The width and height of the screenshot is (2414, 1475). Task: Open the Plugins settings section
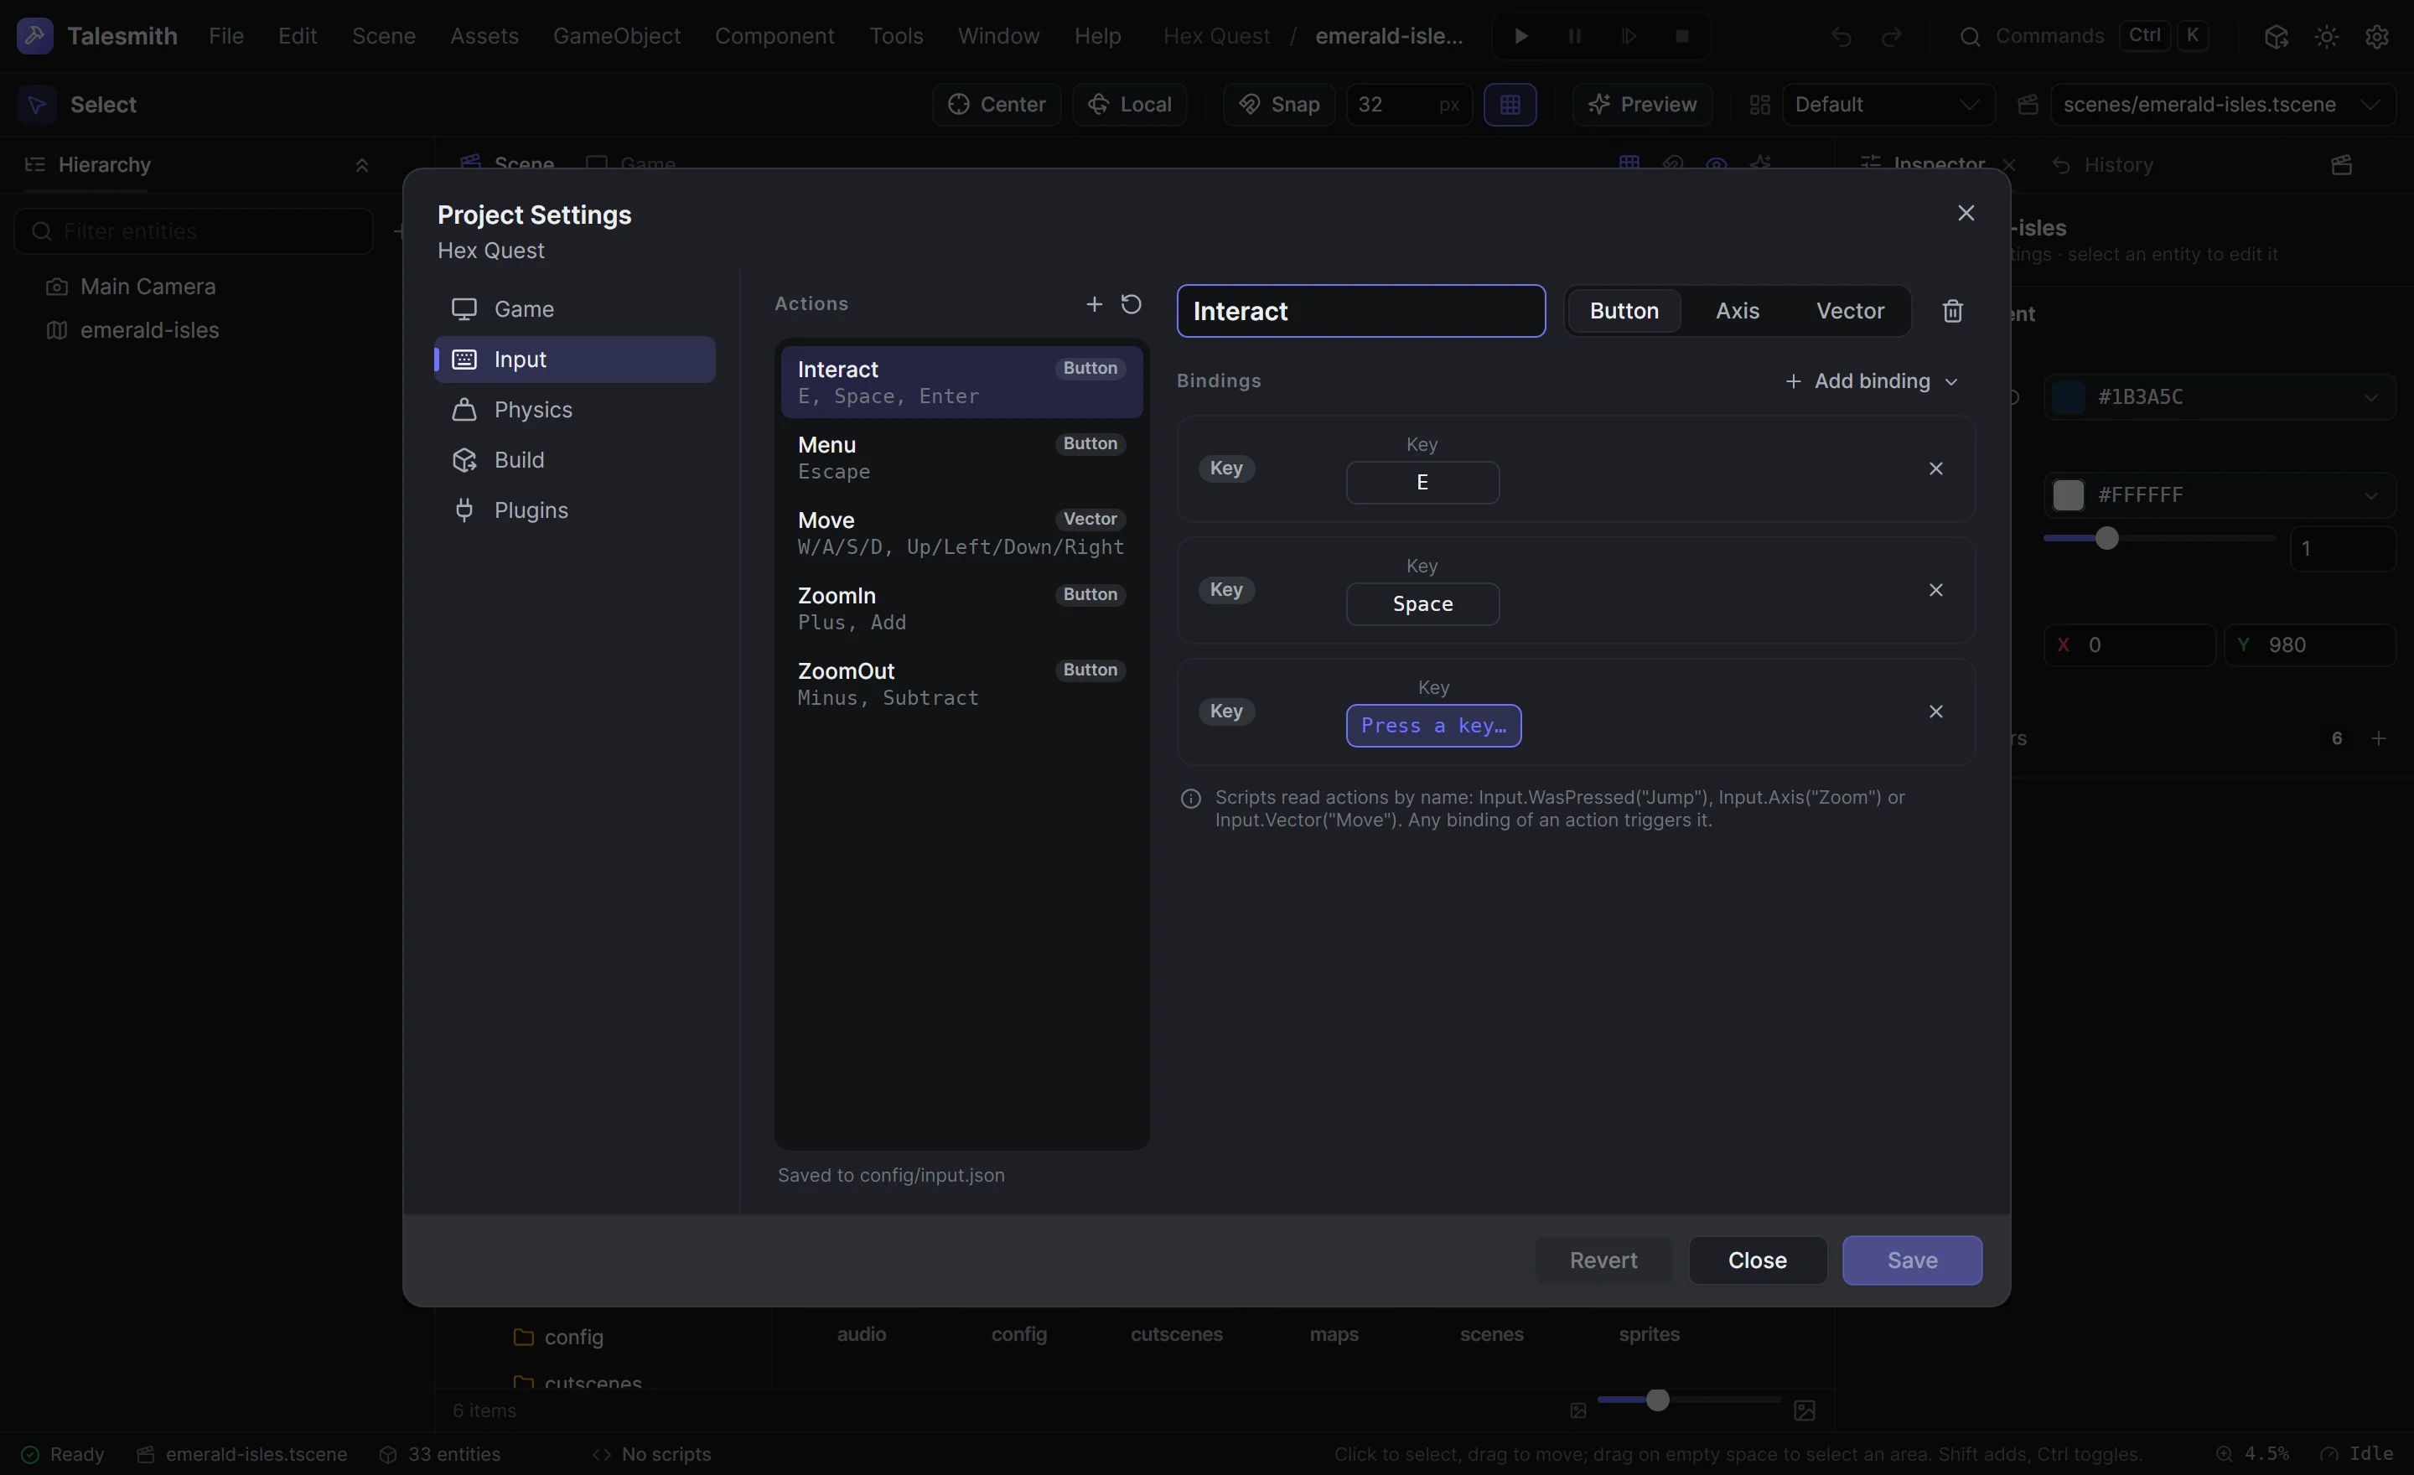click(x=575, y=510)
